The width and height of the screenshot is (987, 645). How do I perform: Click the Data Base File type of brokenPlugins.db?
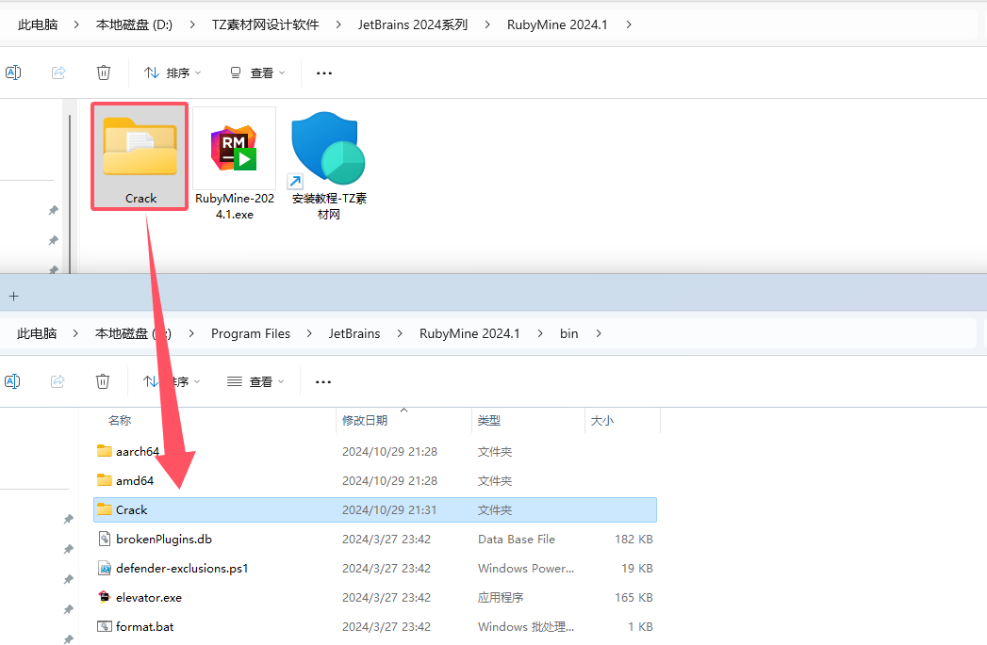[x=517, y=539]
